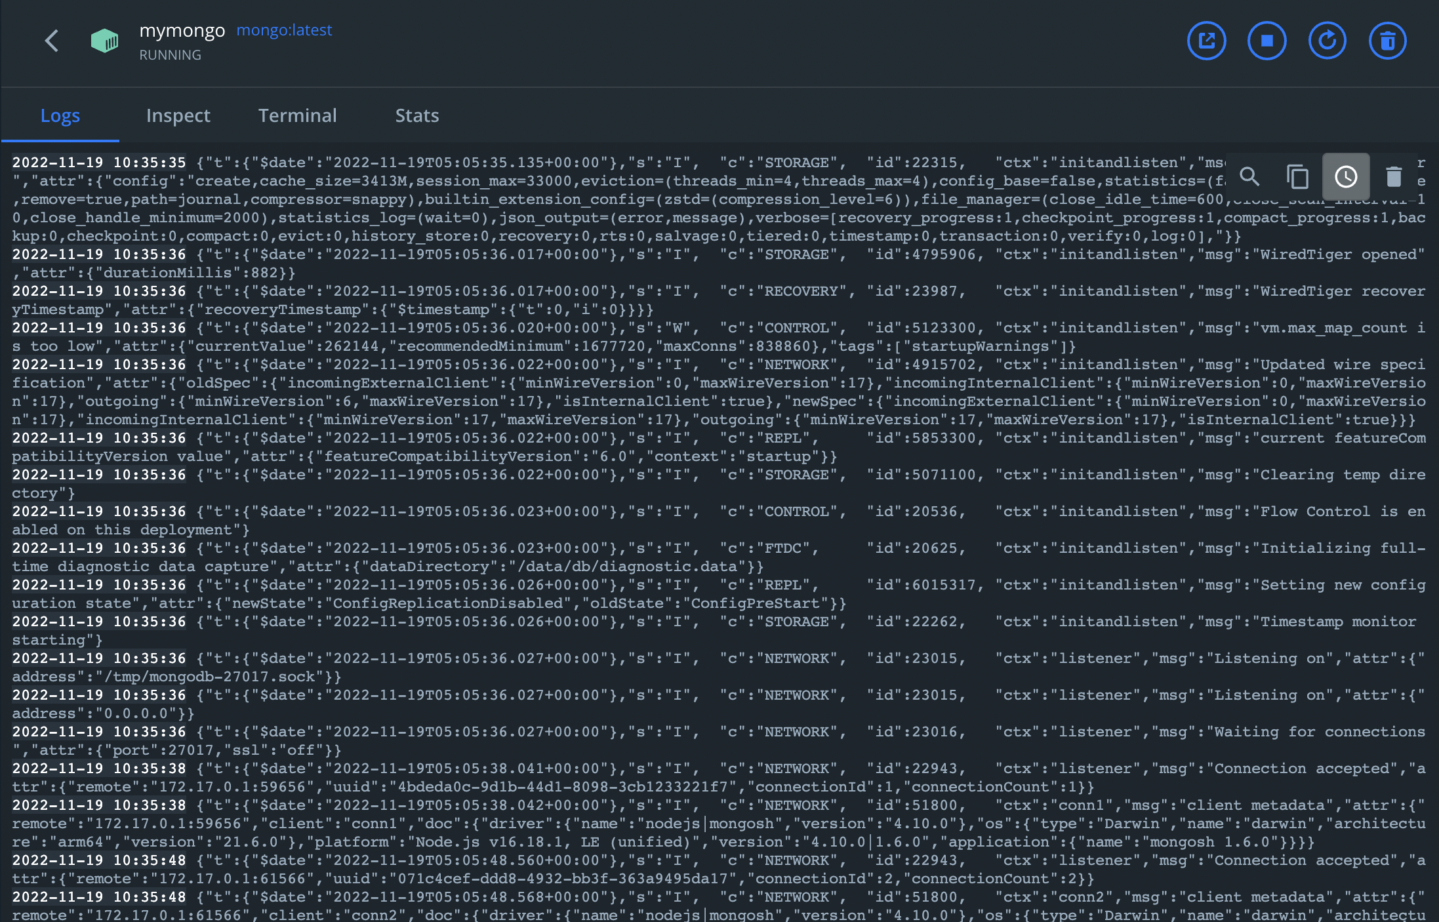Click the uuid "071c4cef-ddd8-4932-bb3f-363a9495da17"
Image resolution: width=1439 pixels, height=922 pixels.
(563, 879)
